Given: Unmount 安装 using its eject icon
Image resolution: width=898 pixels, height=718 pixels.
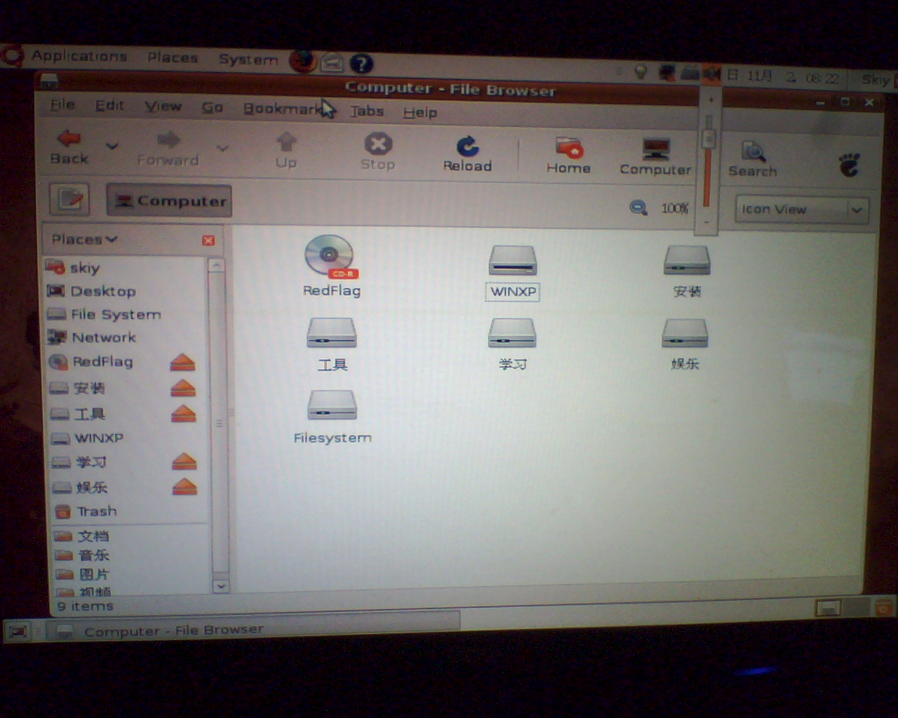Looking at the screenshot, I should pos(183,388).
